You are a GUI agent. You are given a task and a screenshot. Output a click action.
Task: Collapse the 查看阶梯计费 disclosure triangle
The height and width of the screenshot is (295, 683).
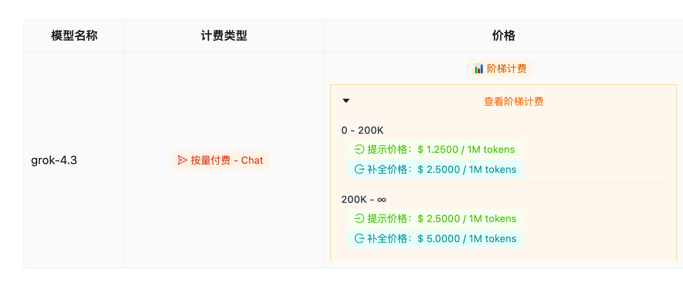tap(346, 101)
